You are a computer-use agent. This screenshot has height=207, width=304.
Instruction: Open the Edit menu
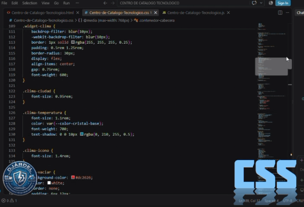click(15, 3)
